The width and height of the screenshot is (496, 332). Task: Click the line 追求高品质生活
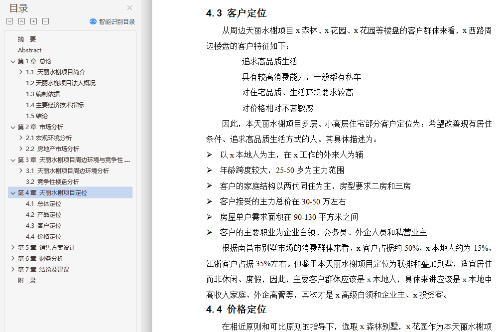[269, 61]
